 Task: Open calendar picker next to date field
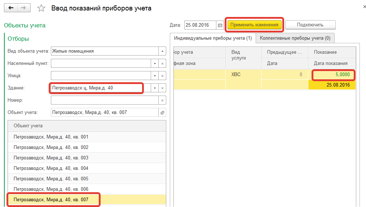(x=220, y=25)
